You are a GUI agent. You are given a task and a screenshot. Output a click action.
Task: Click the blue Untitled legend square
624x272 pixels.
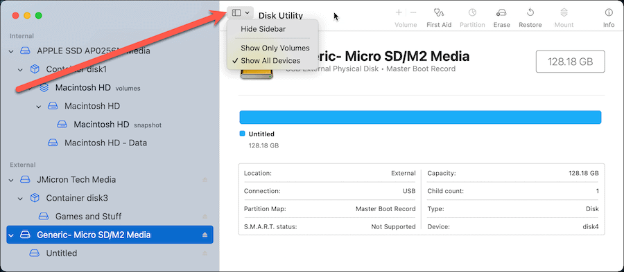tap(242, 134)
